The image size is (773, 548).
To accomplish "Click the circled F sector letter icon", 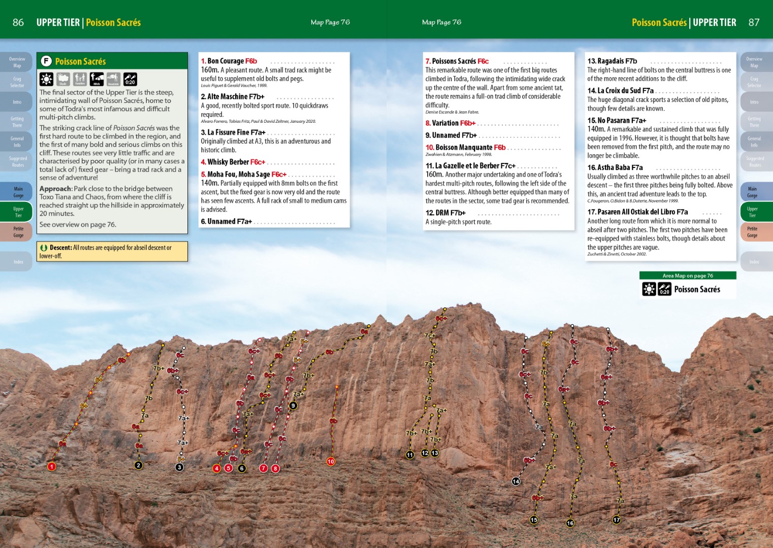I will (46, 61).
